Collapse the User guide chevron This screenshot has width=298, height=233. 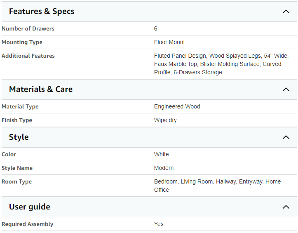[286, 207]
